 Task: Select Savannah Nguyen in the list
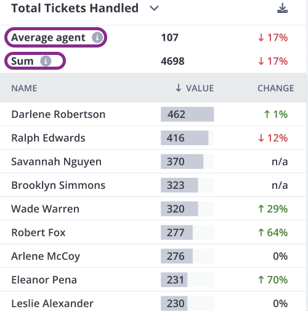point(153,162)
